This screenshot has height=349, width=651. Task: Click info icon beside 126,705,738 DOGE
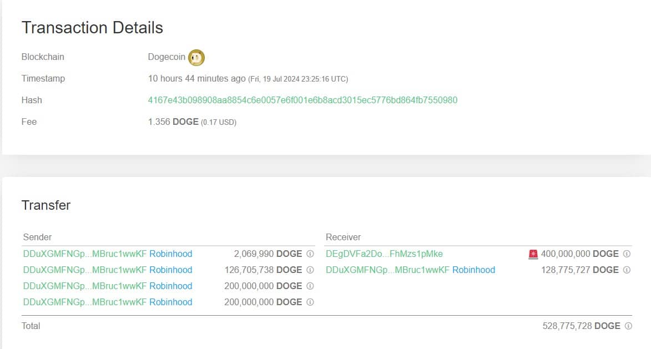(x=310, y=270)
